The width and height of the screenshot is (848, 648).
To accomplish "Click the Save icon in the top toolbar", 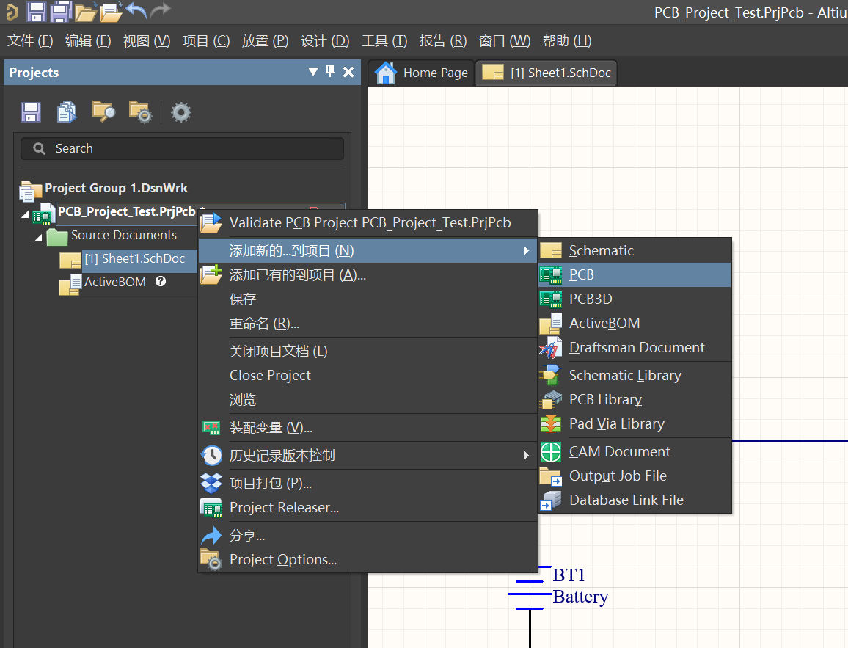I will pyautogui.click(x=36, y=11).
